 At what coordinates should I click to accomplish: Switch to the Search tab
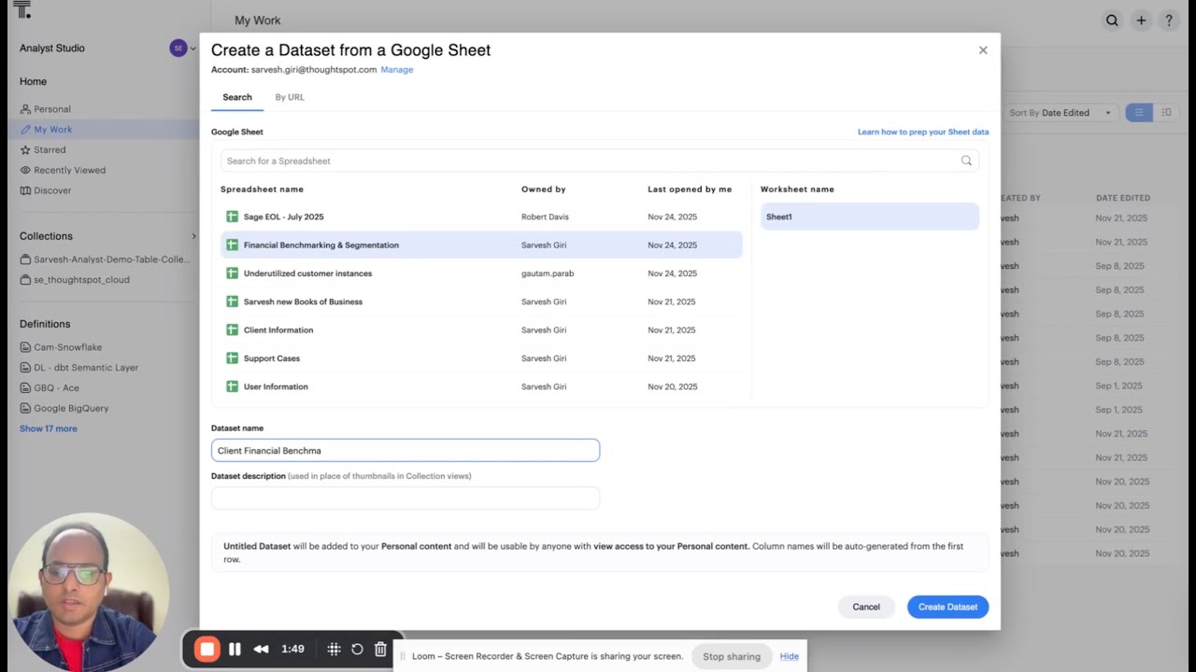click(x=237, y=97)
